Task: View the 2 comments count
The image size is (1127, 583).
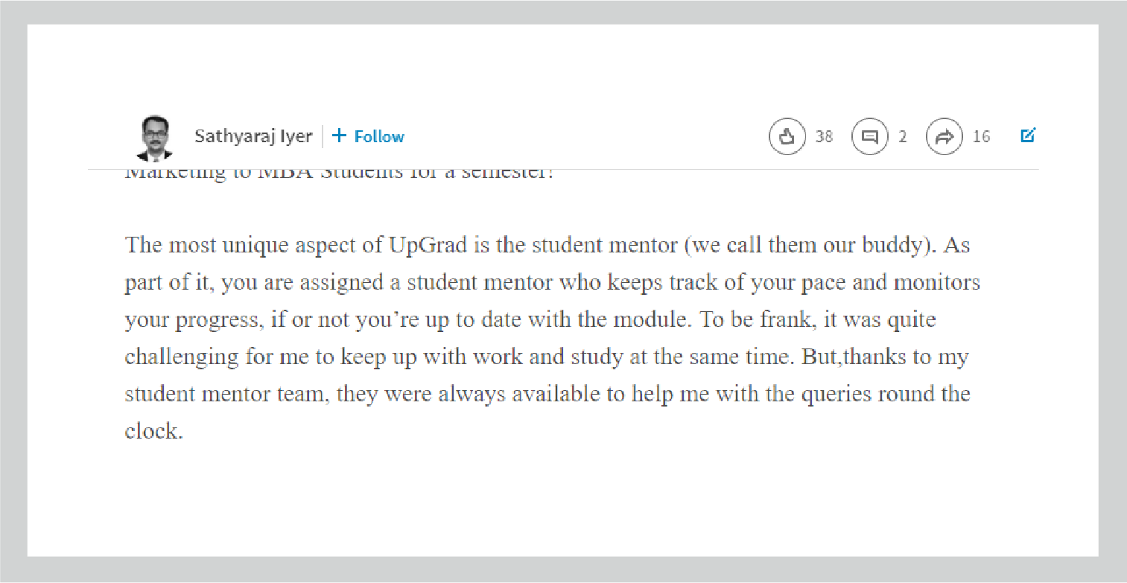Action: coord(903,137)
